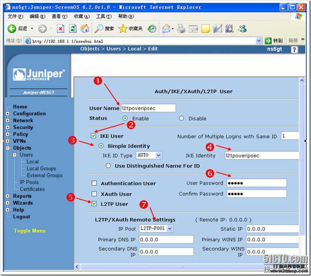Open the address bar dropdown arrow
The image size is (311, 276).
[x=259, y=41]
